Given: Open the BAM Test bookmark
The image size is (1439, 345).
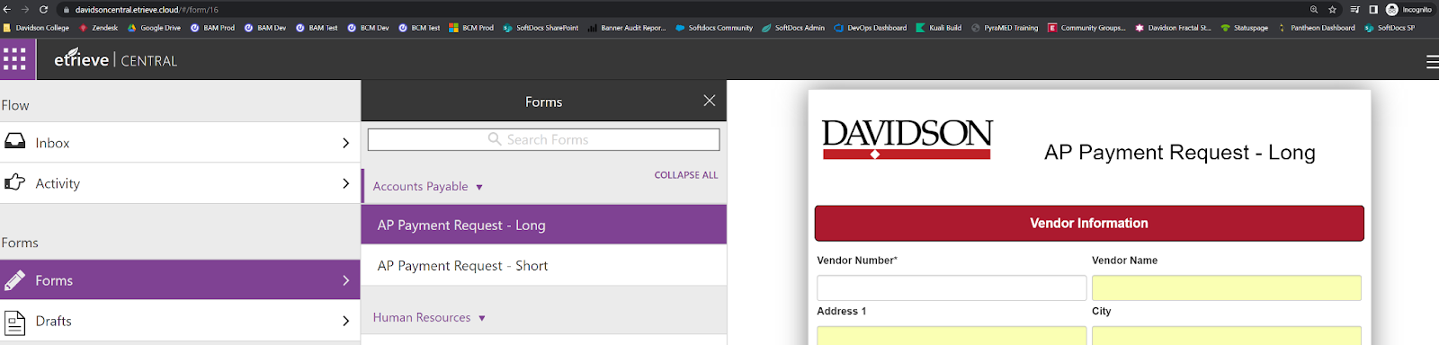Looking at the screenshot, I should click(317, 28).
